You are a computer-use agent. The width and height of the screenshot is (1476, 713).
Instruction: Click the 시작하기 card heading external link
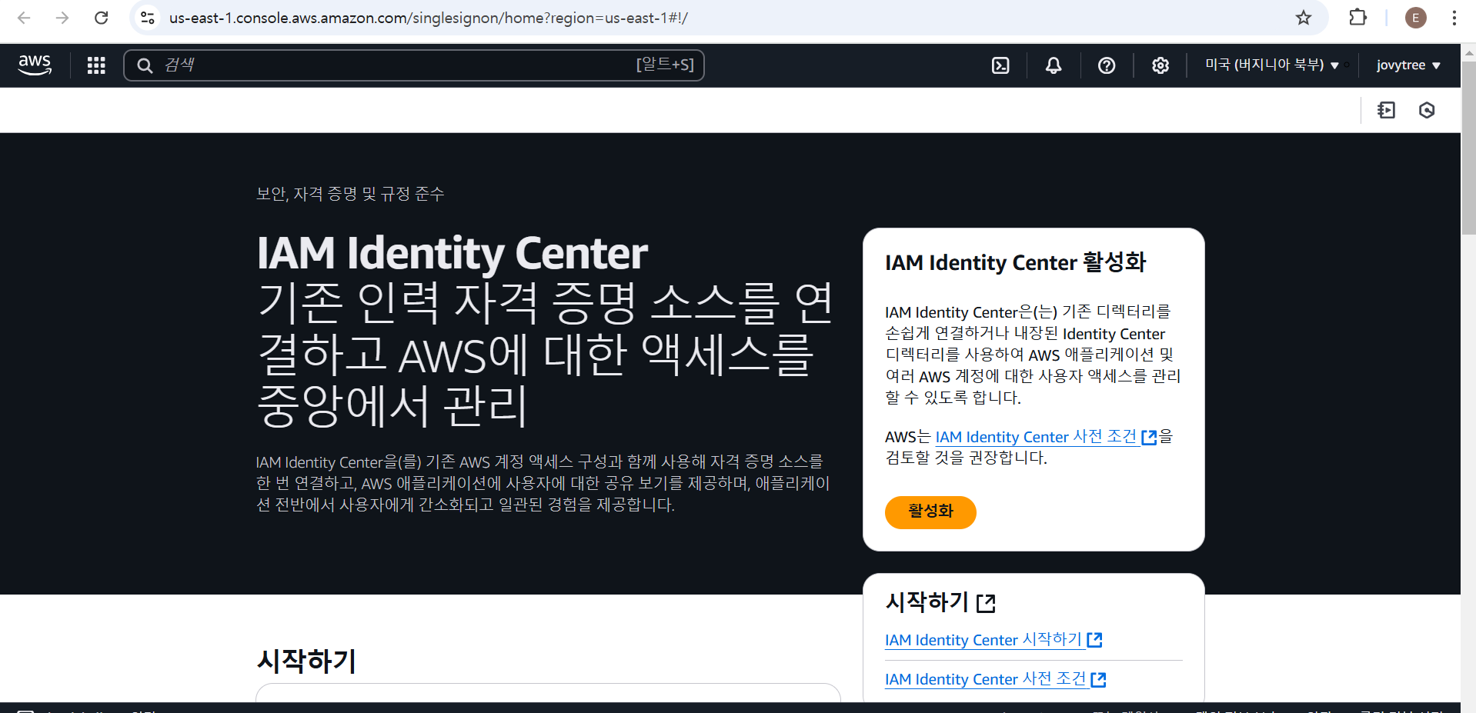940,601
